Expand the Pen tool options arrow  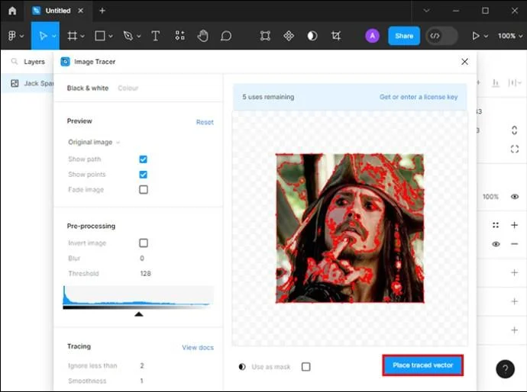click(x=139, y=36)
